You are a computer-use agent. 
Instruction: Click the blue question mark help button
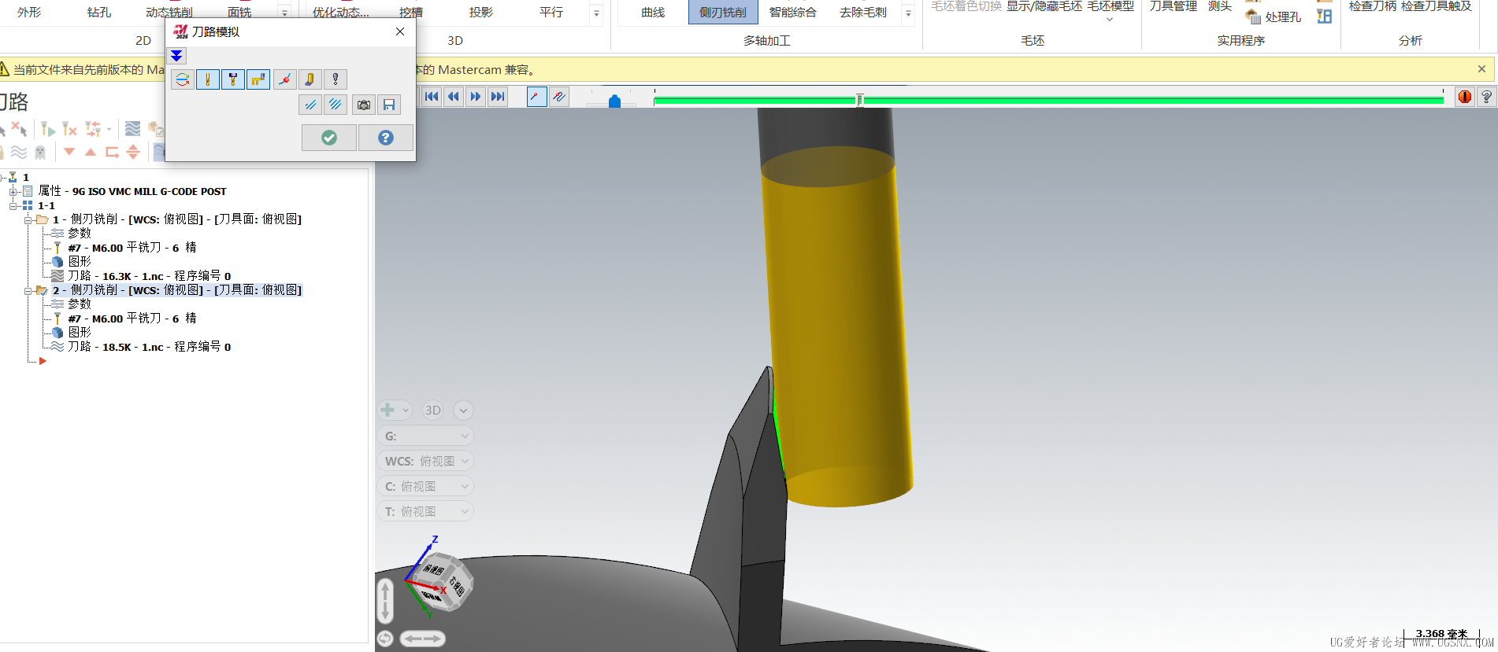coord(386,138)
